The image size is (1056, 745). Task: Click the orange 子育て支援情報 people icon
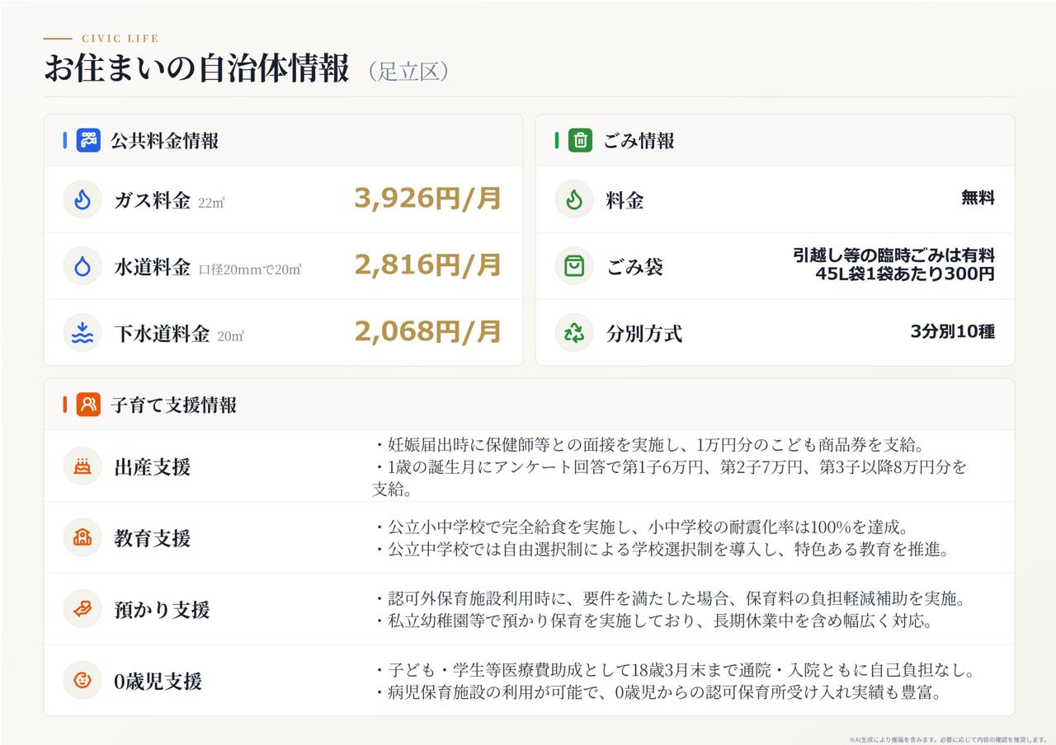[88, 405]
